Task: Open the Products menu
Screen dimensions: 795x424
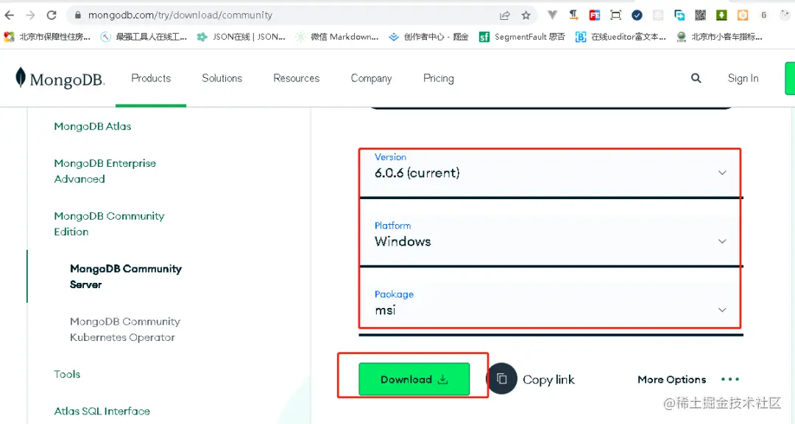Action: coord(151,78)
